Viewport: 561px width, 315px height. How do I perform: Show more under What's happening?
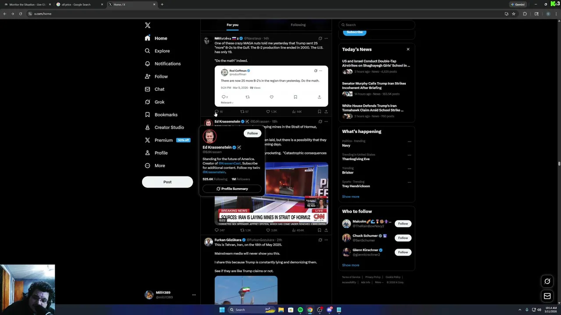(x=351, y=197)
